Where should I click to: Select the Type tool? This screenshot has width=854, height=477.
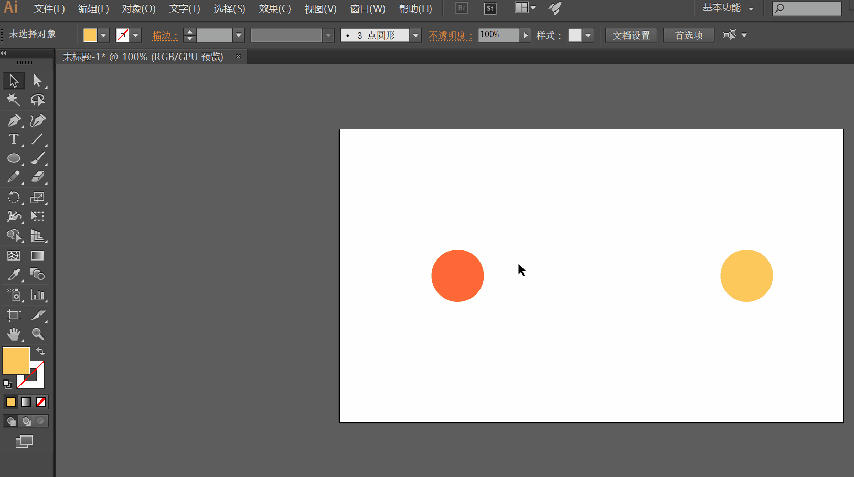(x=14, y=139)
